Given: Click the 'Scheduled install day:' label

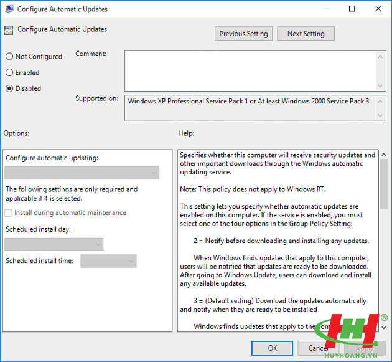Looking at the screenshot, I should [38, 229].
